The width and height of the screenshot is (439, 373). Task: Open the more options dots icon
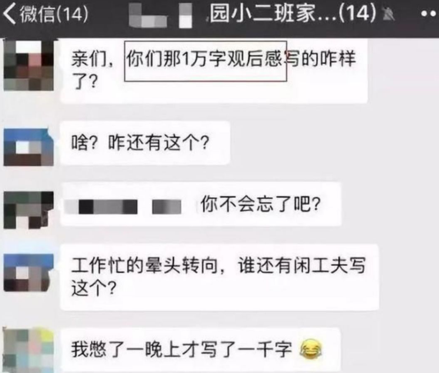[429, 14]
